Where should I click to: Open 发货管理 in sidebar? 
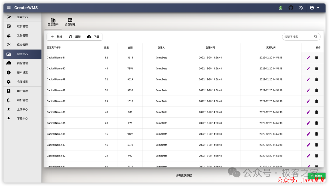coord(23,36)
